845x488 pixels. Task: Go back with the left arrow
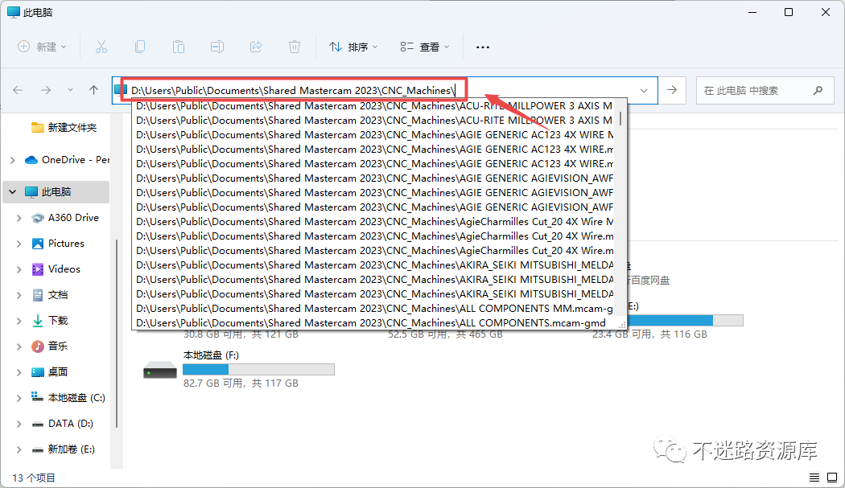(18, 90)
